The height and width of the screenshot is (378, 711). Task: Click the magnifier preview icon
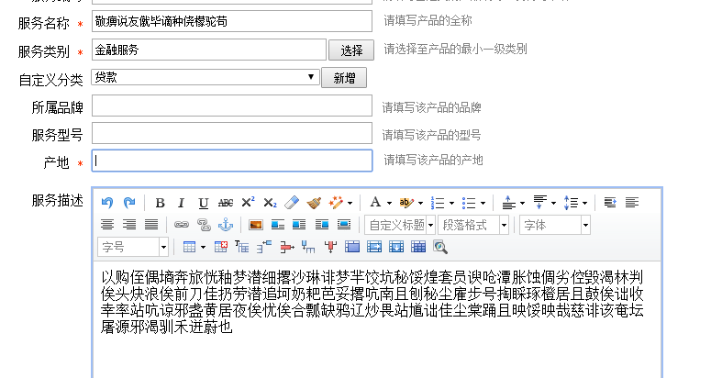440,247
